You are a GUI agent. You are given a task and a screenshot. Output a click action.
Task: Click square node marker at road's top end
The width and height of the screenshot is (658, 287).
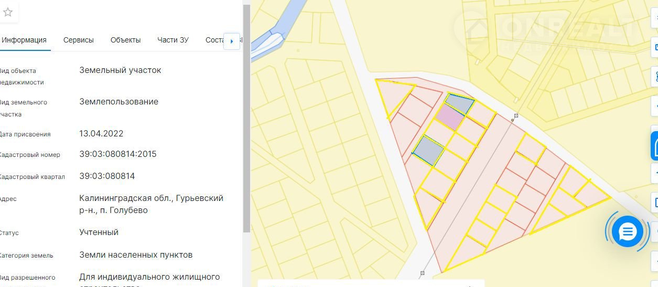pos(516,115)
